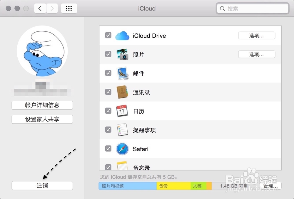Click the minimize window button
Image resolution: width=294 pixels, height=199 pixels.
coord(17,9)
